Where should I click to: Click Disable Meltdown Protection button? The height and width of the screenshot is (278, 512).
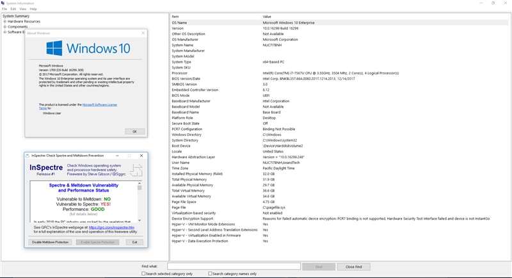(50, 242)
